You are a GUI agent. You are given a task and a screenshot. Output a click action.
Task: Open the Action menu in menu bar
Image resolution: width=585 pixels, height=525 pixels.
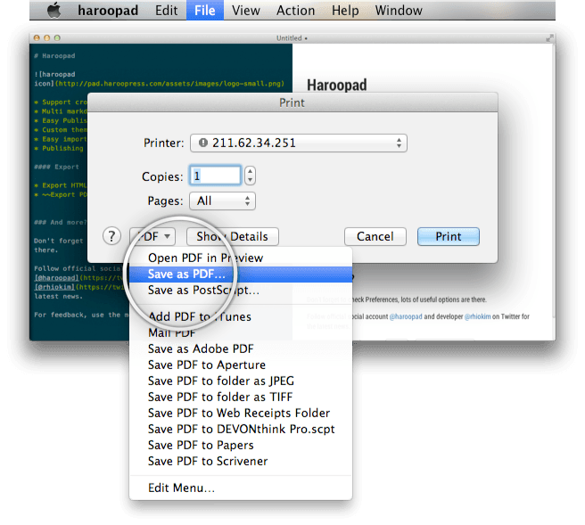(x=295, y=11)
